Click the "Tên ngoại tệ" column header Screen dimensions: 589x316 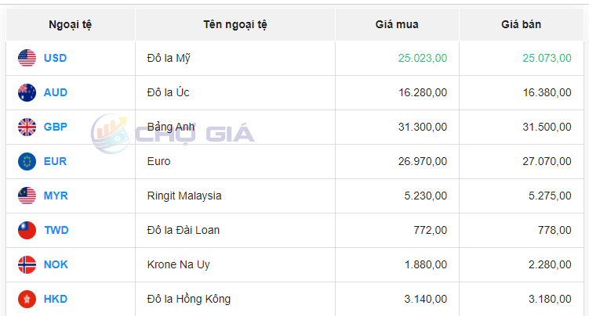235,24
